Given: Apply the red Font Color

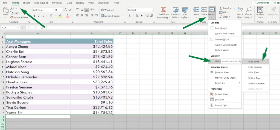Looking at the screenshot, I should pos(68,16).
